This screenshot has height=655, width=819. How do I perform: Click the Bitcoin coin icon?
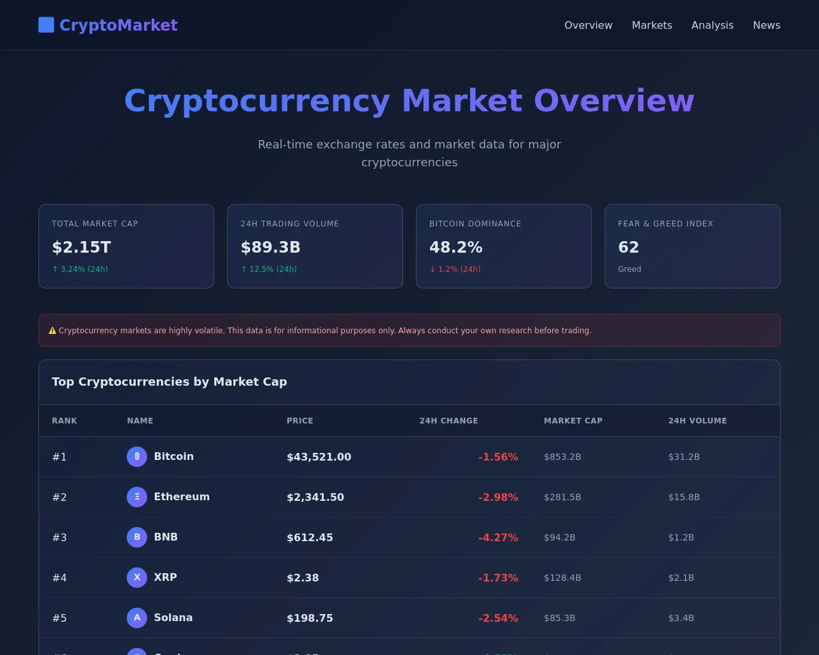[137, 457]
